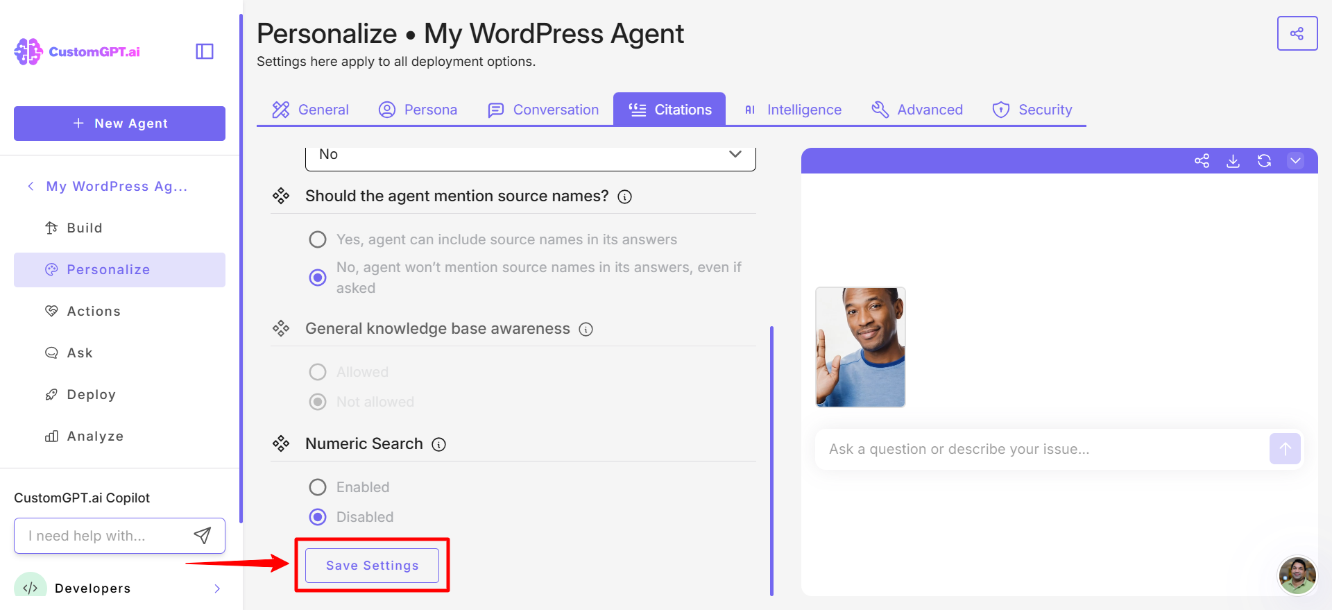Click the share icon top right
The height and width of the screenshot is (610, 1332).
click(1297, 33)
